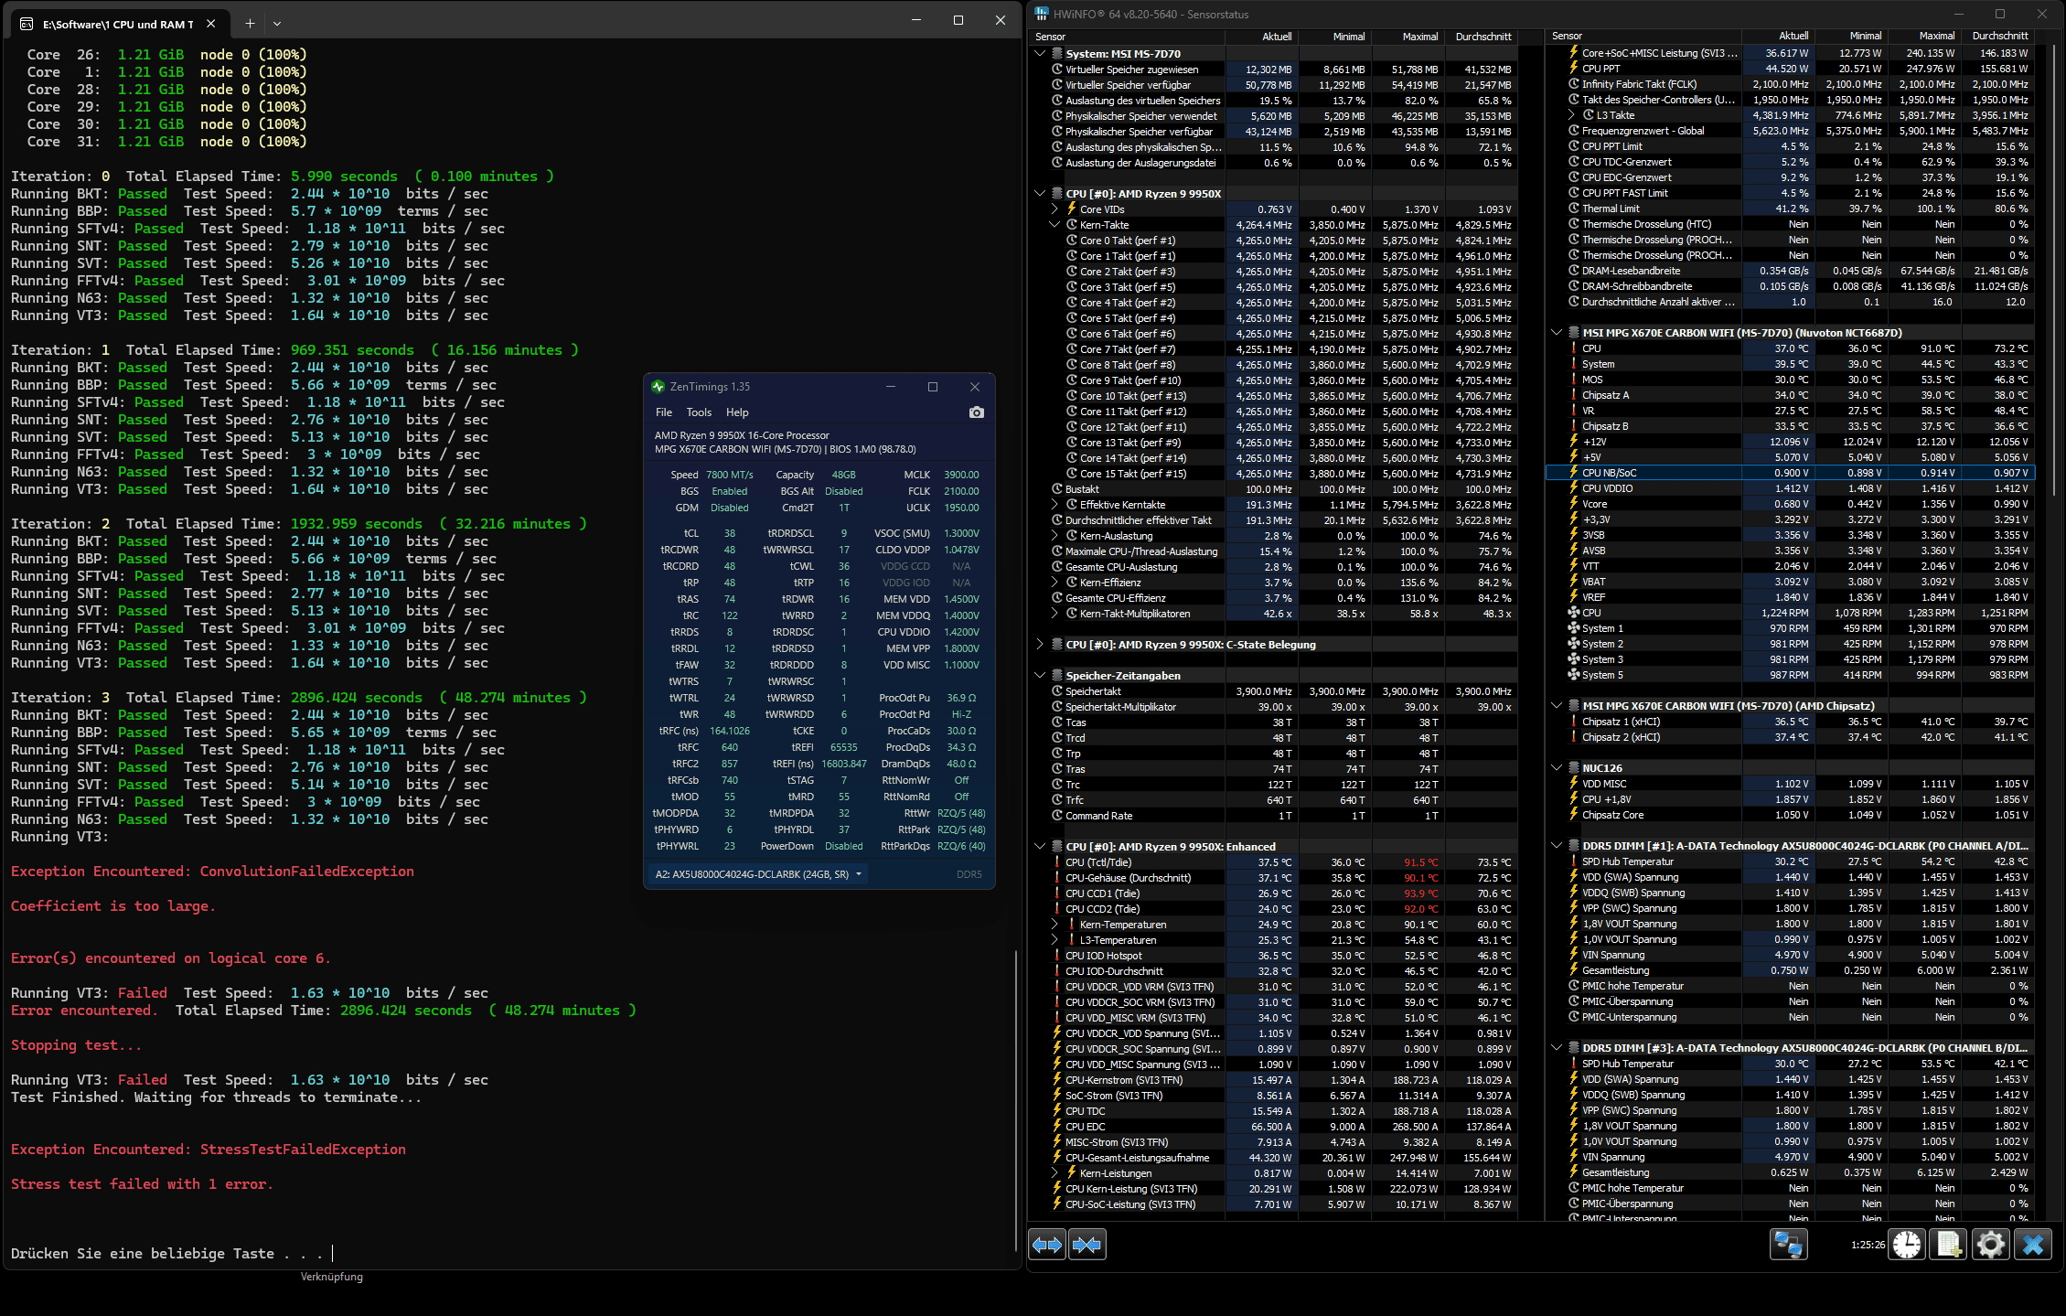Open HWiNFO sensor settings gear
This screenshot has height=1316, width=2066.
coord(1990,1245)
